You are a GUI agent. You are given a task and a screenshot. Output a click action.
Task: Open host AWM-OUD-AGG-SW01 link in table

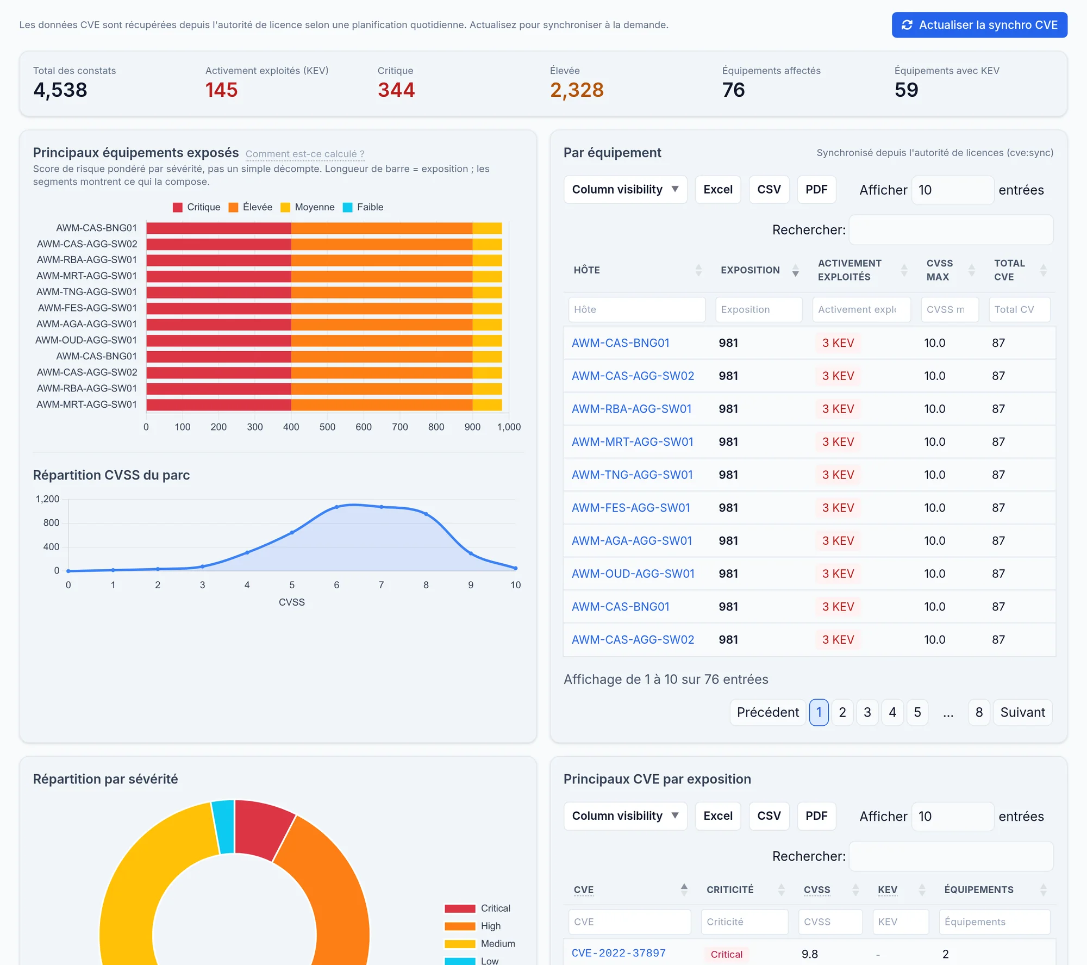tap(633, 574)
